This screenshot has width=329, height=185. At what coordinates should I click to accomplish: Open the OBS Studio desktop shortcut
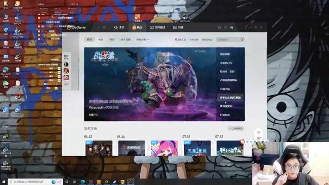coord(185,18)
